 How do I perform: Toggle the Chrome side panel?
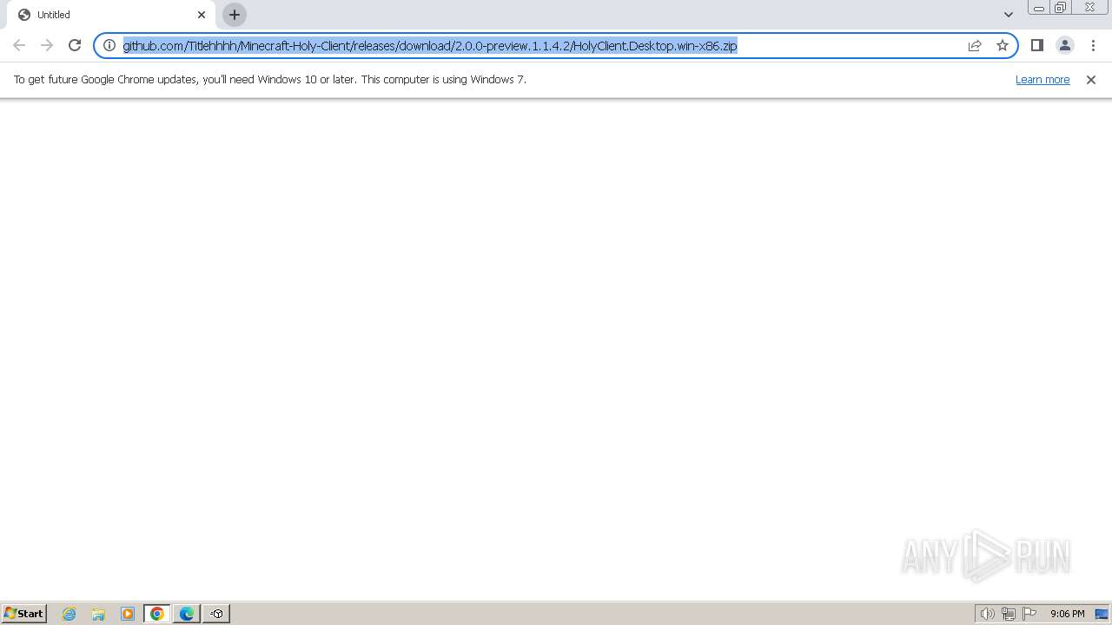[x=1037, y=45]
